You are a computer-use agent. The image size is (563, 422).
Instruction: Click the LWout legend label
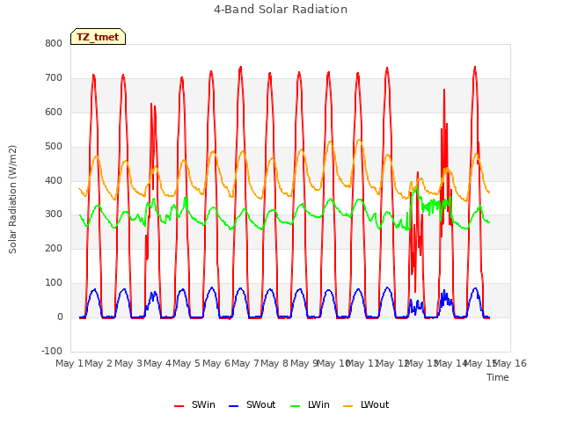375,404
